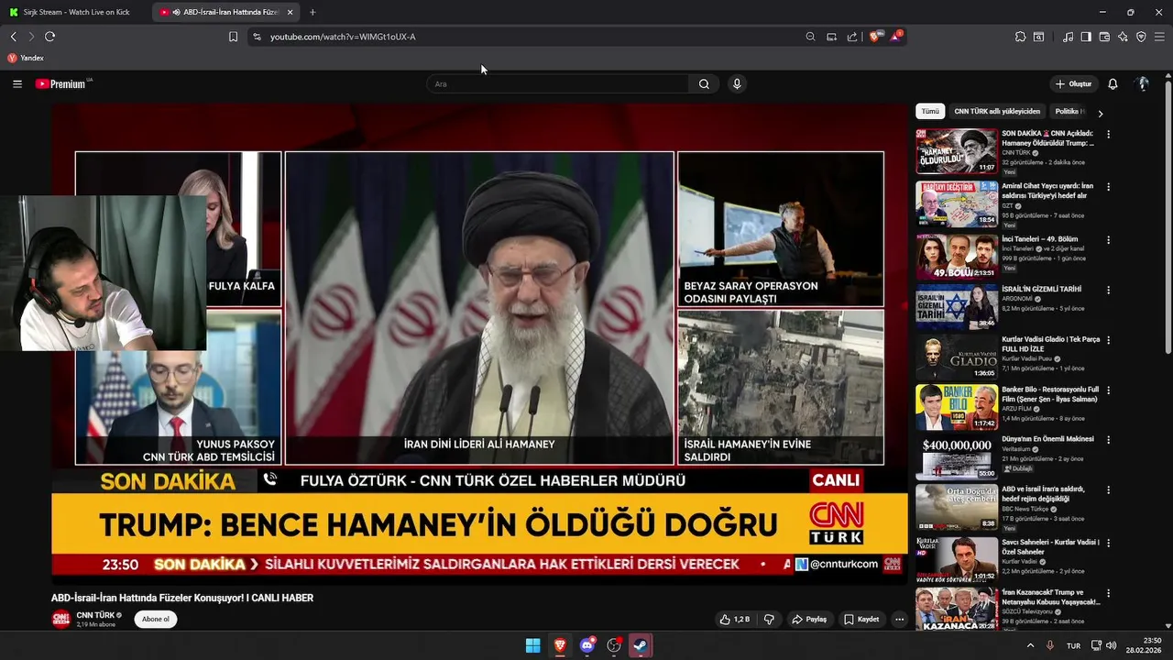
Task: Show more filter chips with right arrow
Action: click(x=1101, y=113)
